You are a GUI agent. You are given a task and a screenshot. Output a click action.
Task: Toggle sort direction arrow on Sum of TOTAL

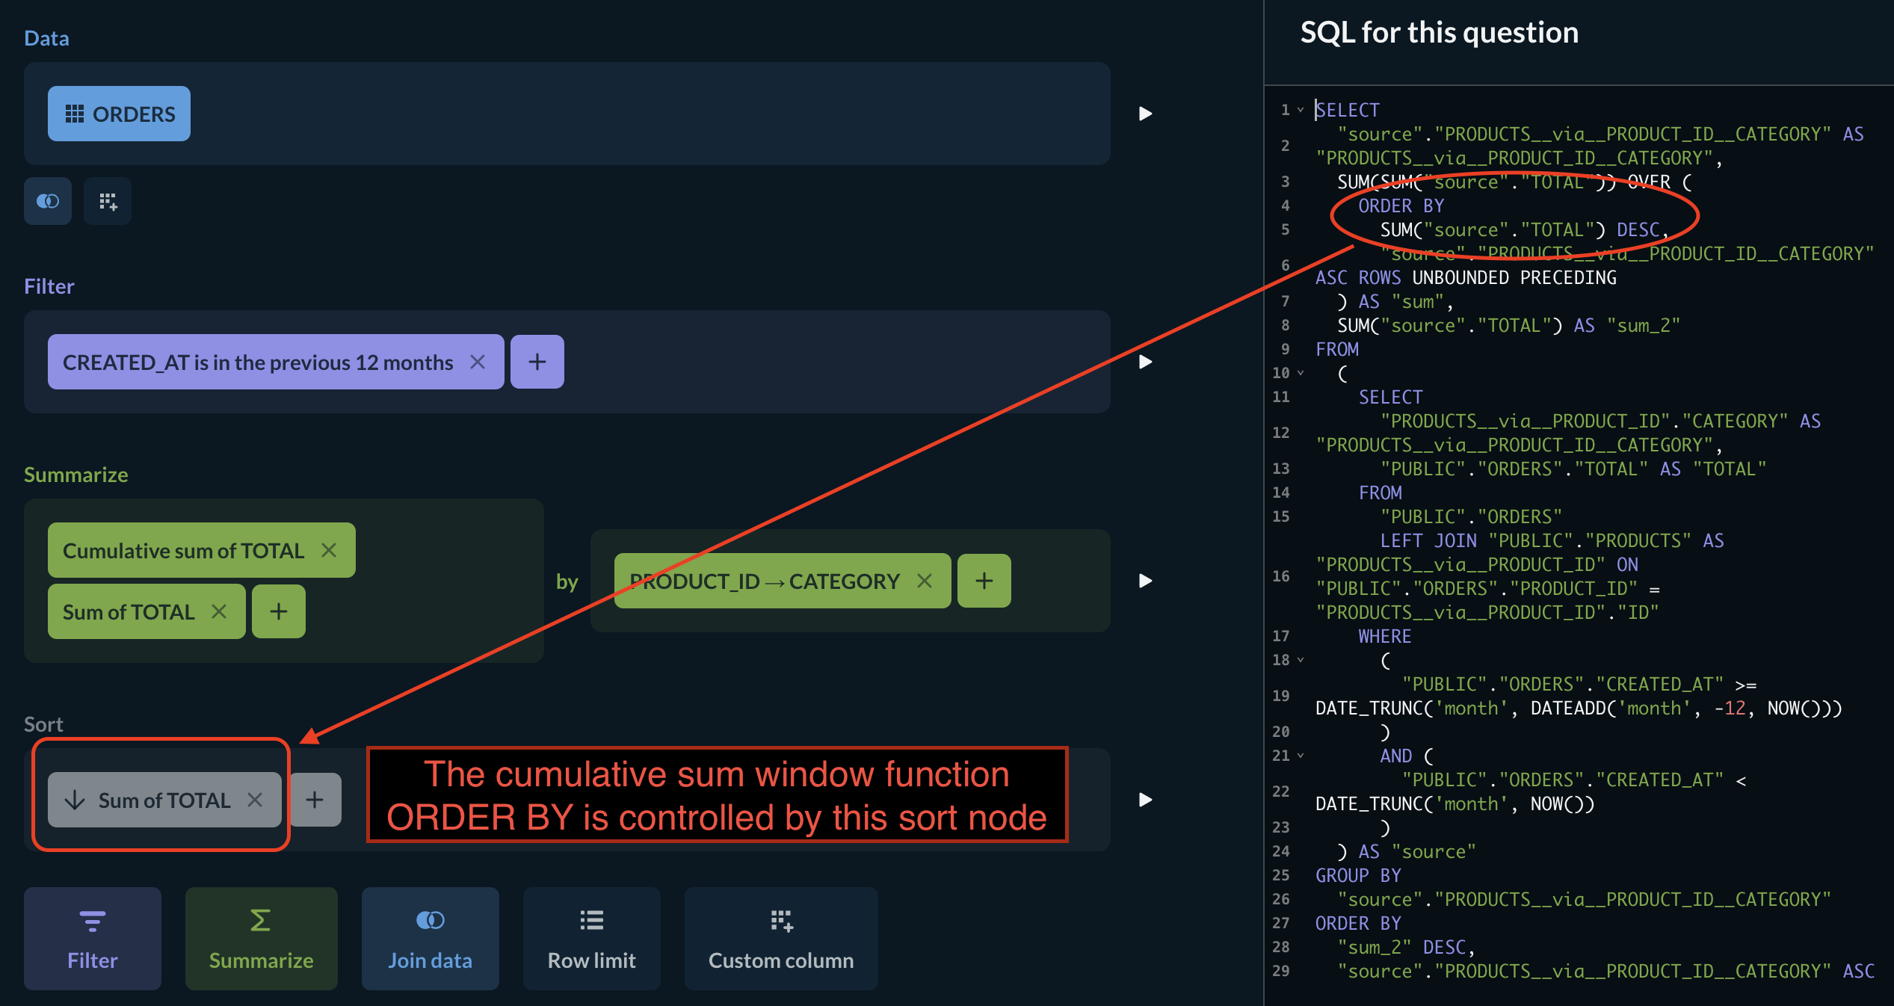tap(75, 800)
